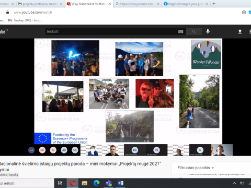Click the concert crowd photo
Viewport: 251px width, 188px height.
point(75,58)
